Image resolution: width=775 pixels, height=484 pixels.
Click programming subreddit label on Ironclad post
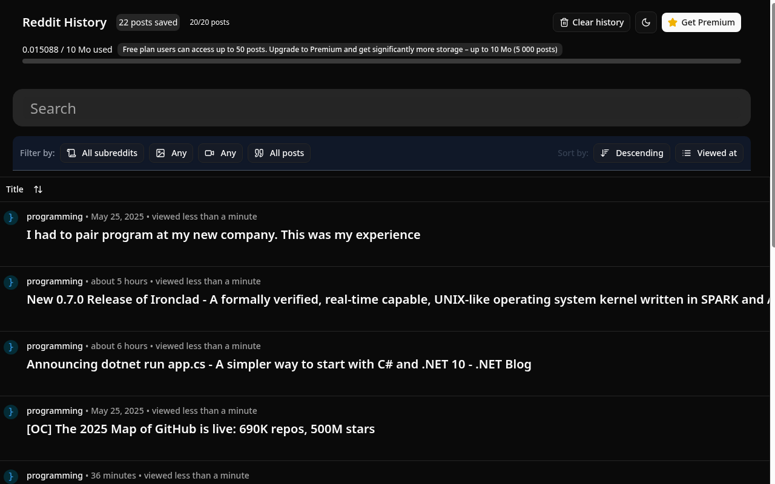[x=54, y=281]
